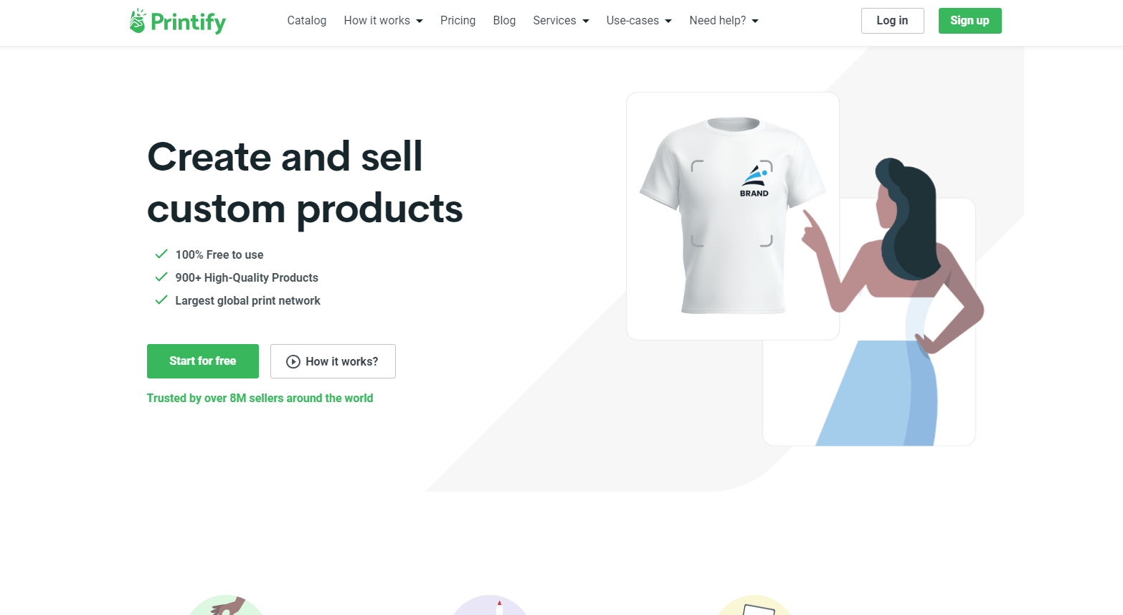This screenshot has width=1123, height=615.
Task: Open the Need help? dropdown menu
Action: (x=724, y=21)
